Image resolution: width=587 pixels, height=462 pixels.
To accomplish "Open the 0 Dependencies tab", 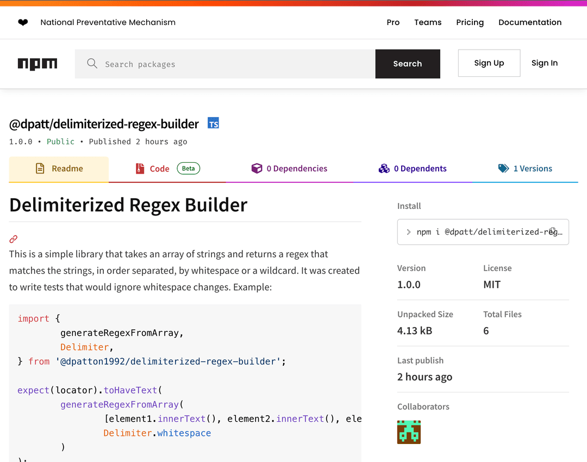I will point(289,169).
